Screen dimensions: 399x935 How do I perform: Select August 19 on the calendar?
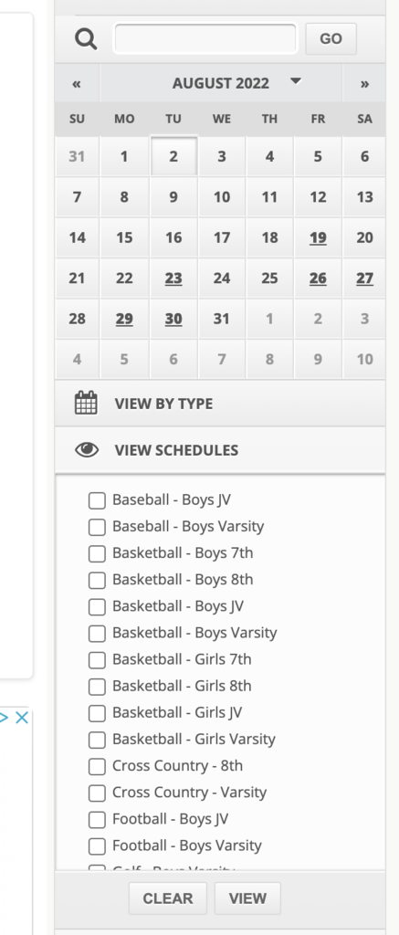(318, 237)
